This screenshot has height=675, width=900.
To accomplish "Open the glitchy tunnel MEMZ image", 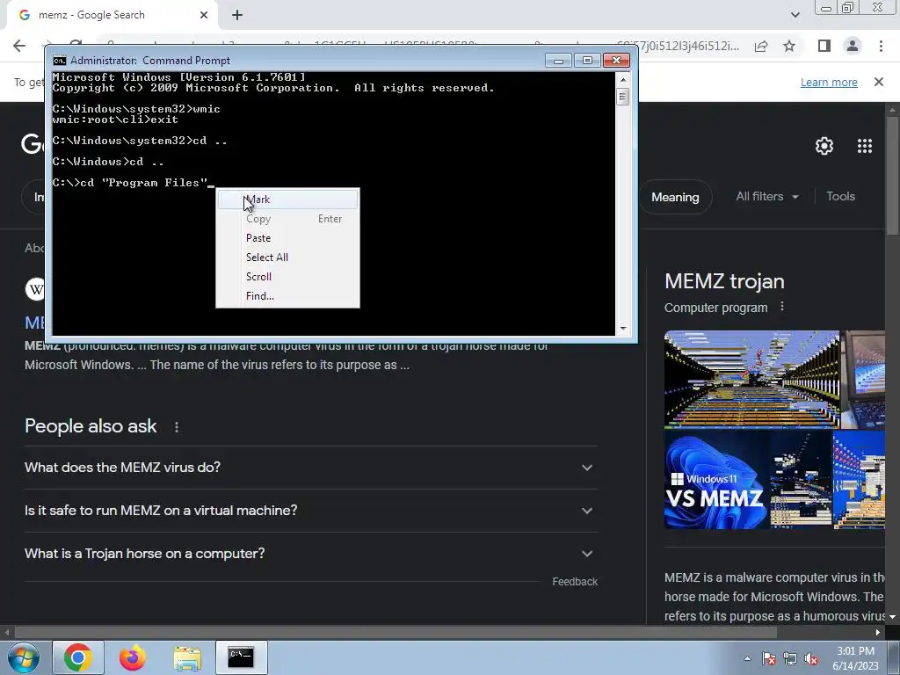I will [x=751, y=380].
